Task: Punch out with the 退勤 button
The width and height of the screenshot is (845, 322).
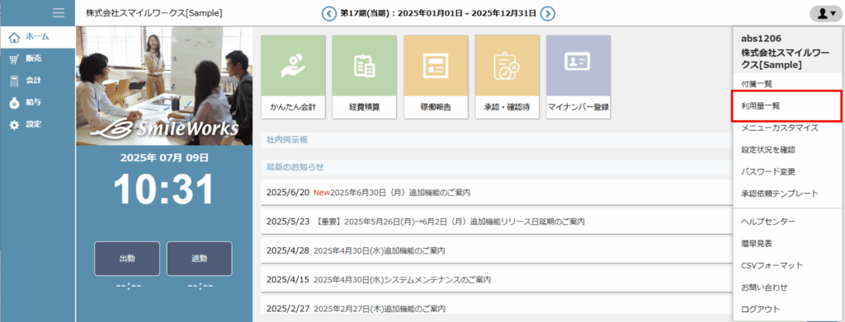Action: (200, 259)
